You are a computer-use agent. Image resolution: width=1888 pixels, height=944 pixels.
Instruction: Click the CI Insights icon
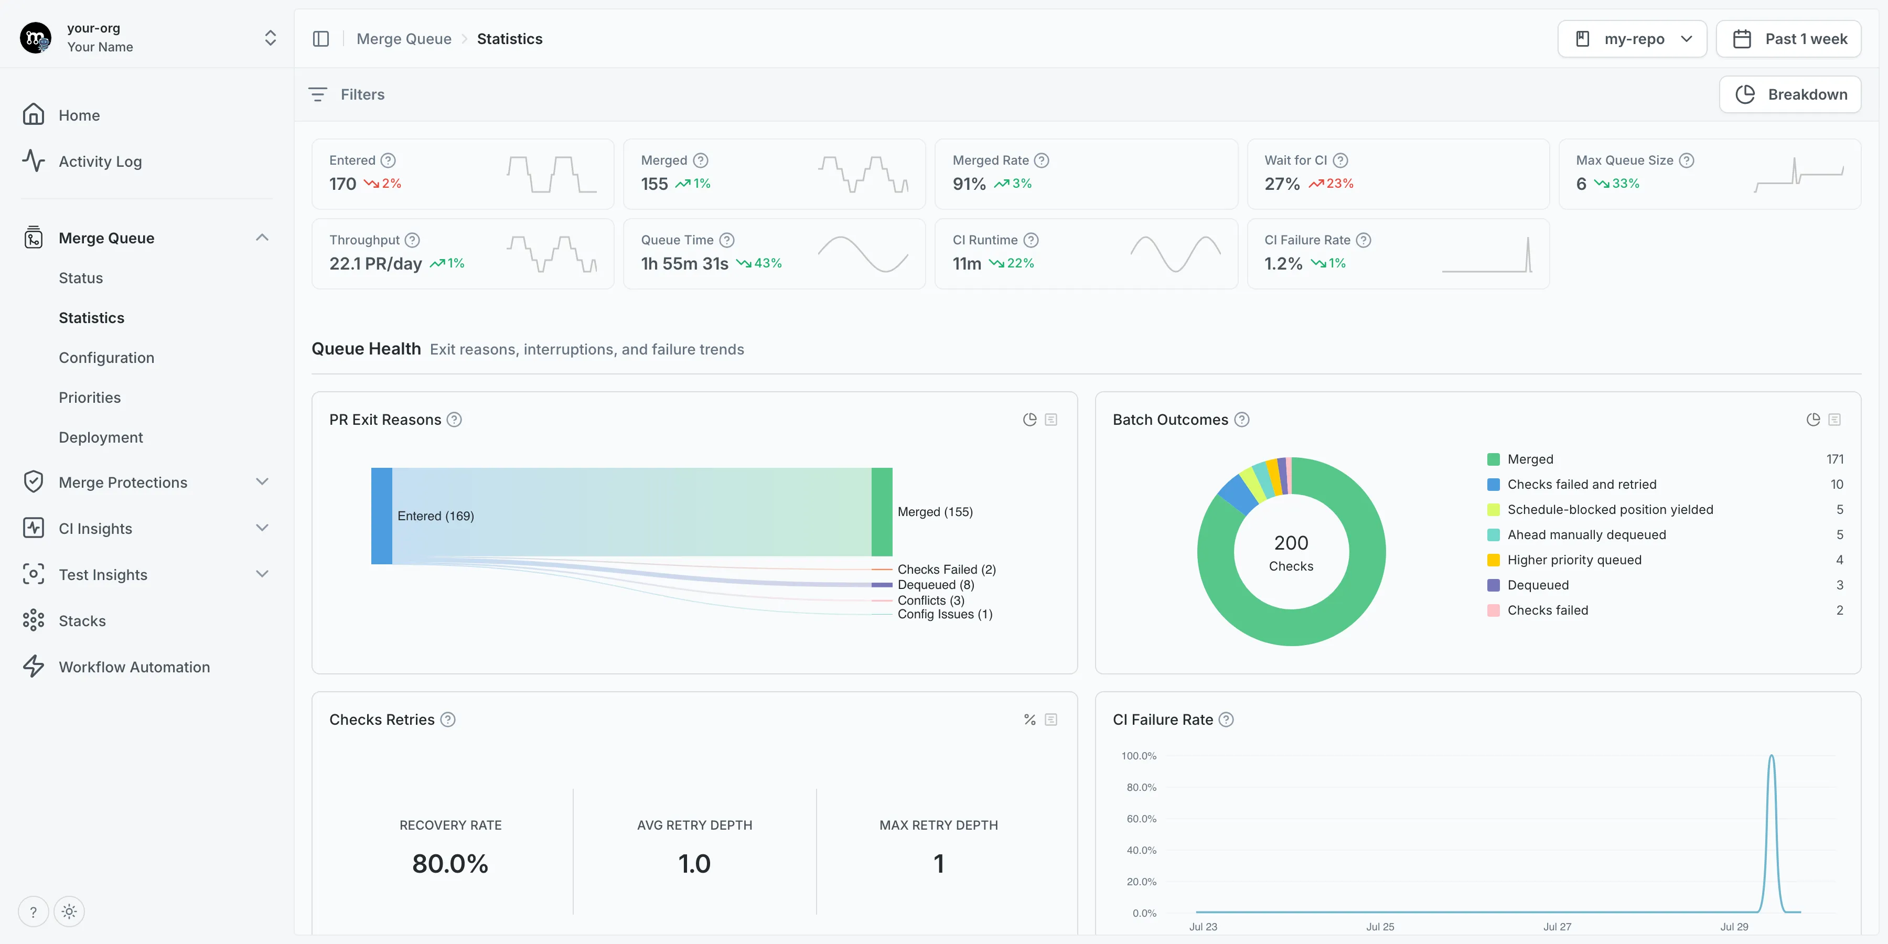tap(33, 529)
